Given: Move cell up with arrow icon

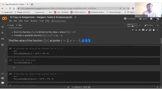Looking at the screenshot, I should tap(133, 30).
